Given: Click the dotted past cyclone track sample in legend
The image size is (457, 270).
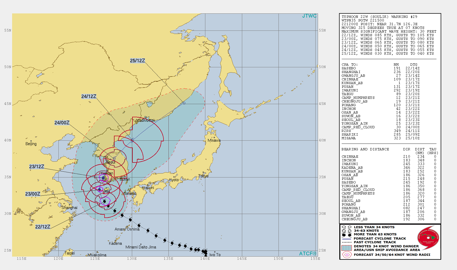Looking at the screenshot, I should tap(346, 242).
